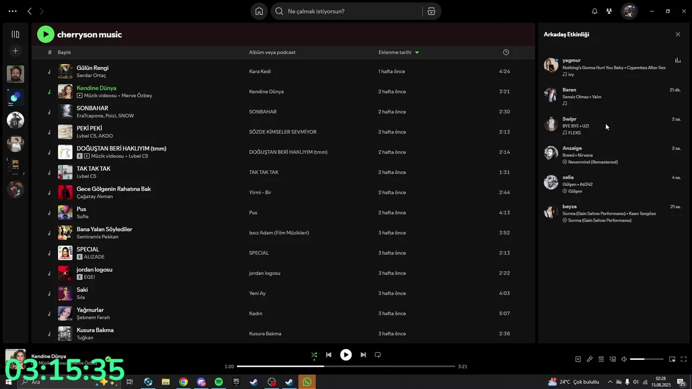Open artist Serdar Ortaç
692x389 pixels.
[91, 76]
